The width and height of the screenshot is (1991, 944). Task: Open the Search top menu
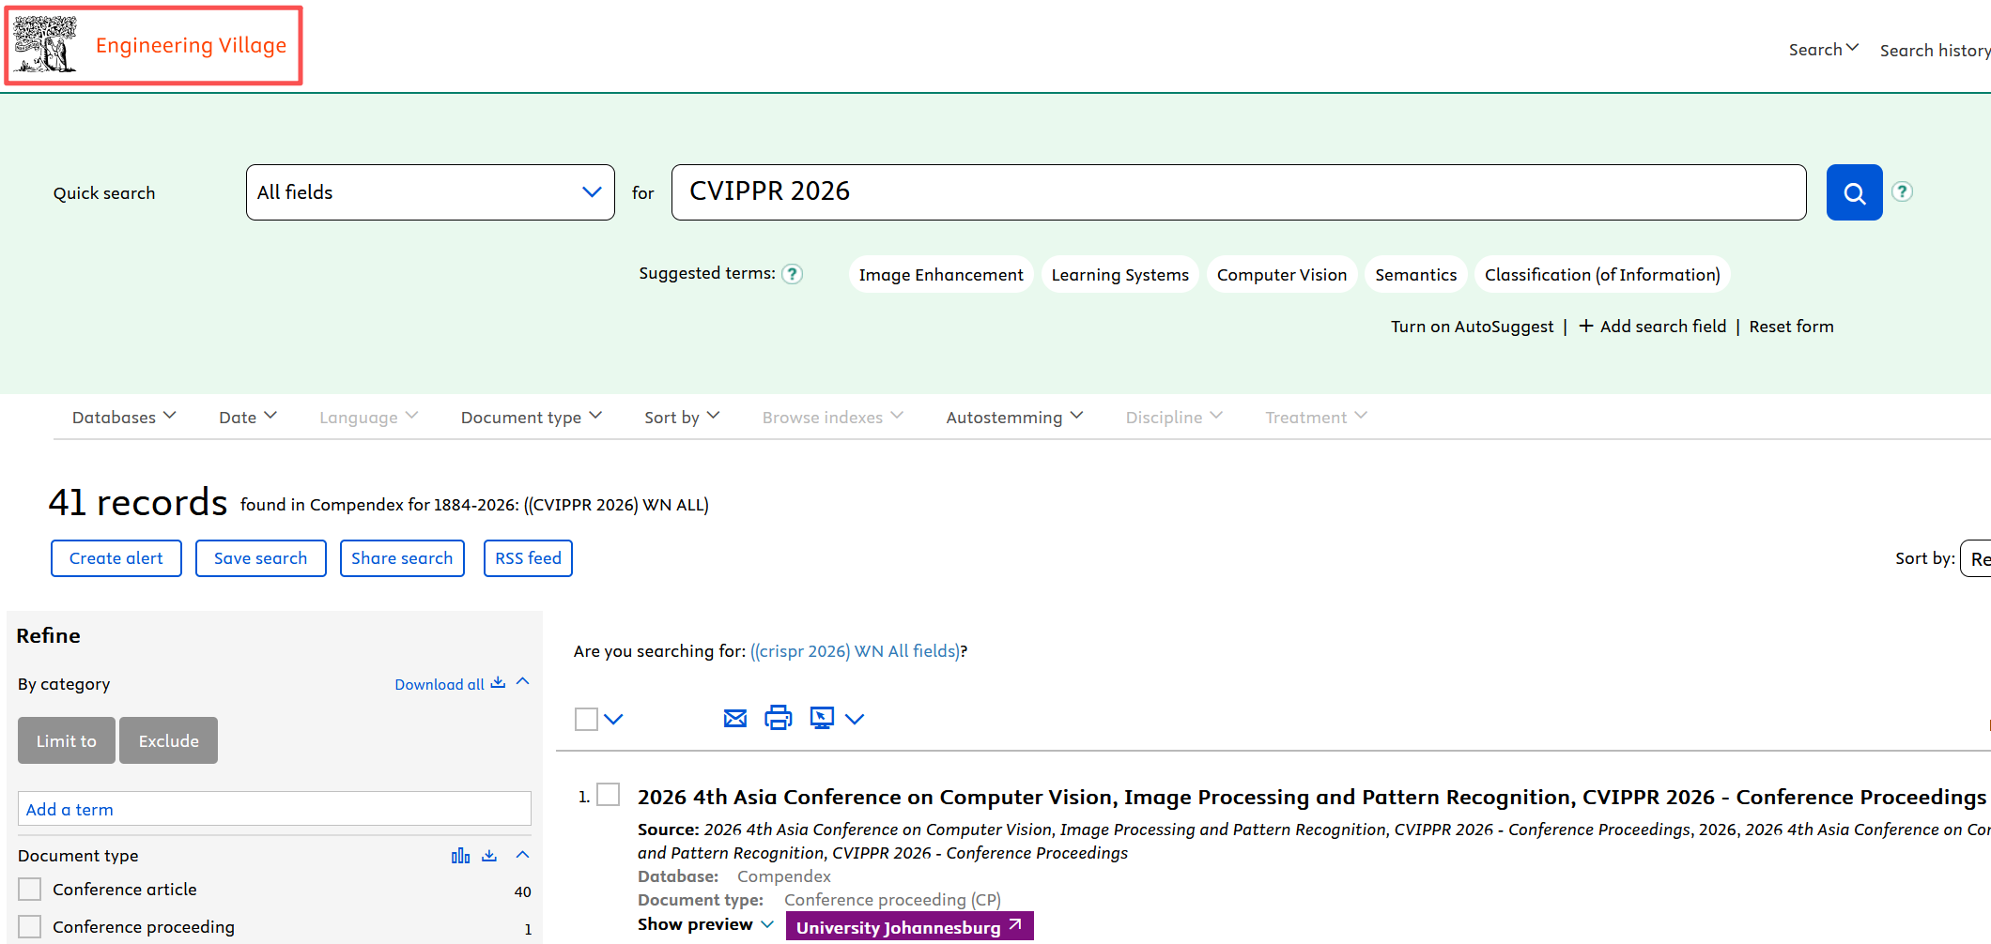(1823, 50)
